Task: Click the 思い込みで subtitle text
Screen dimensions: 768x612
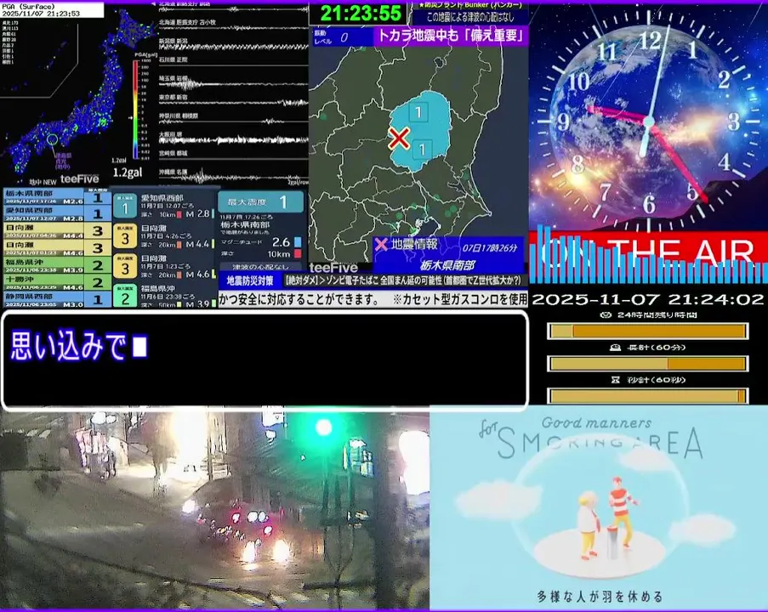Action: (x=69, y=346)
